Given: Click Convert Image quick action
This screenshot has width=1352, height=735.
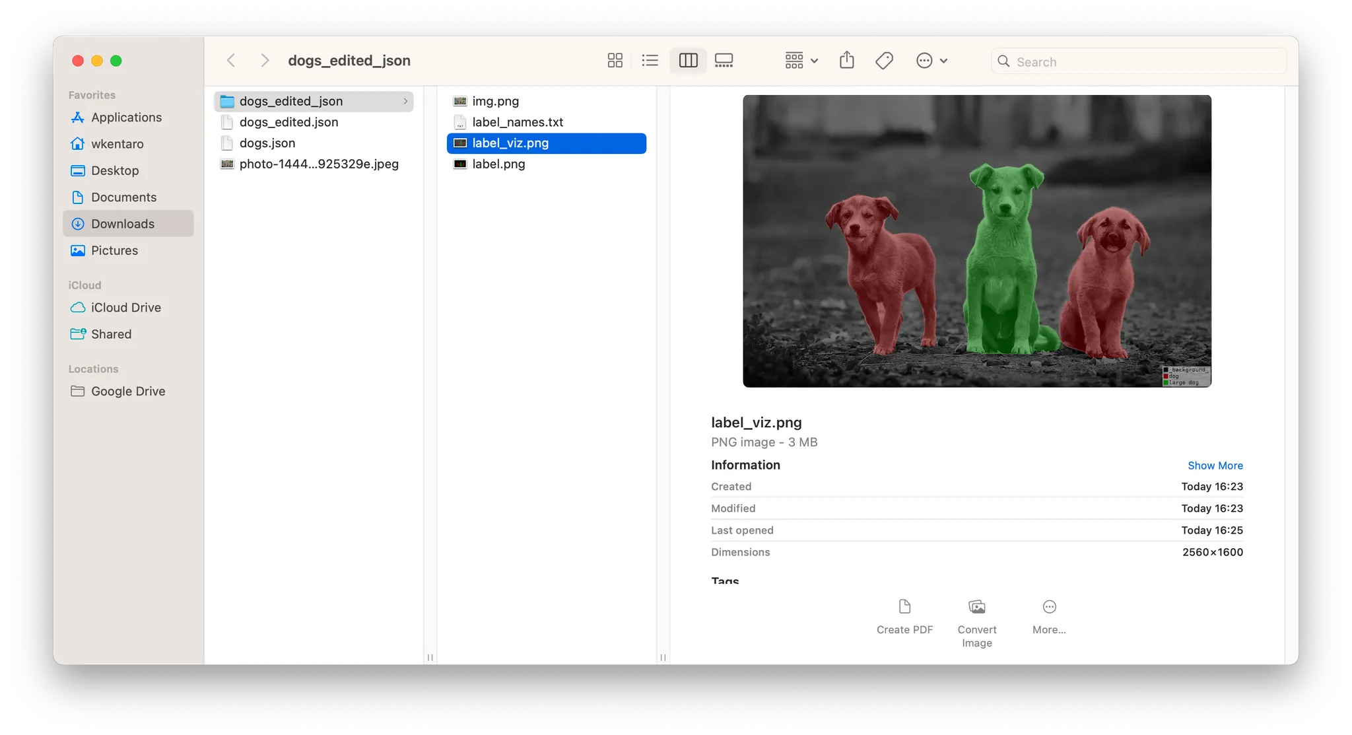Looking at the screenshot, I should tap(977, 623).
